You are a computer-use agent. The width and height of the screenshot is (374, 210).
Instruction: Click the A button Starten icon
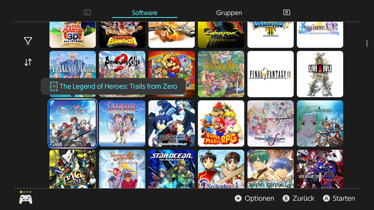pos(326,198)
